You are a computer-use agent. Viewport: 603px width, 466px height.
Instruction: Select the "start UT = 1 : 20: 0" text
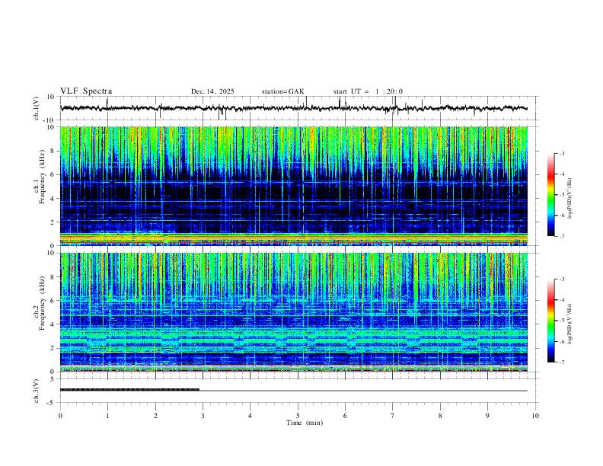pyautogui.click(x=368, y=91)
